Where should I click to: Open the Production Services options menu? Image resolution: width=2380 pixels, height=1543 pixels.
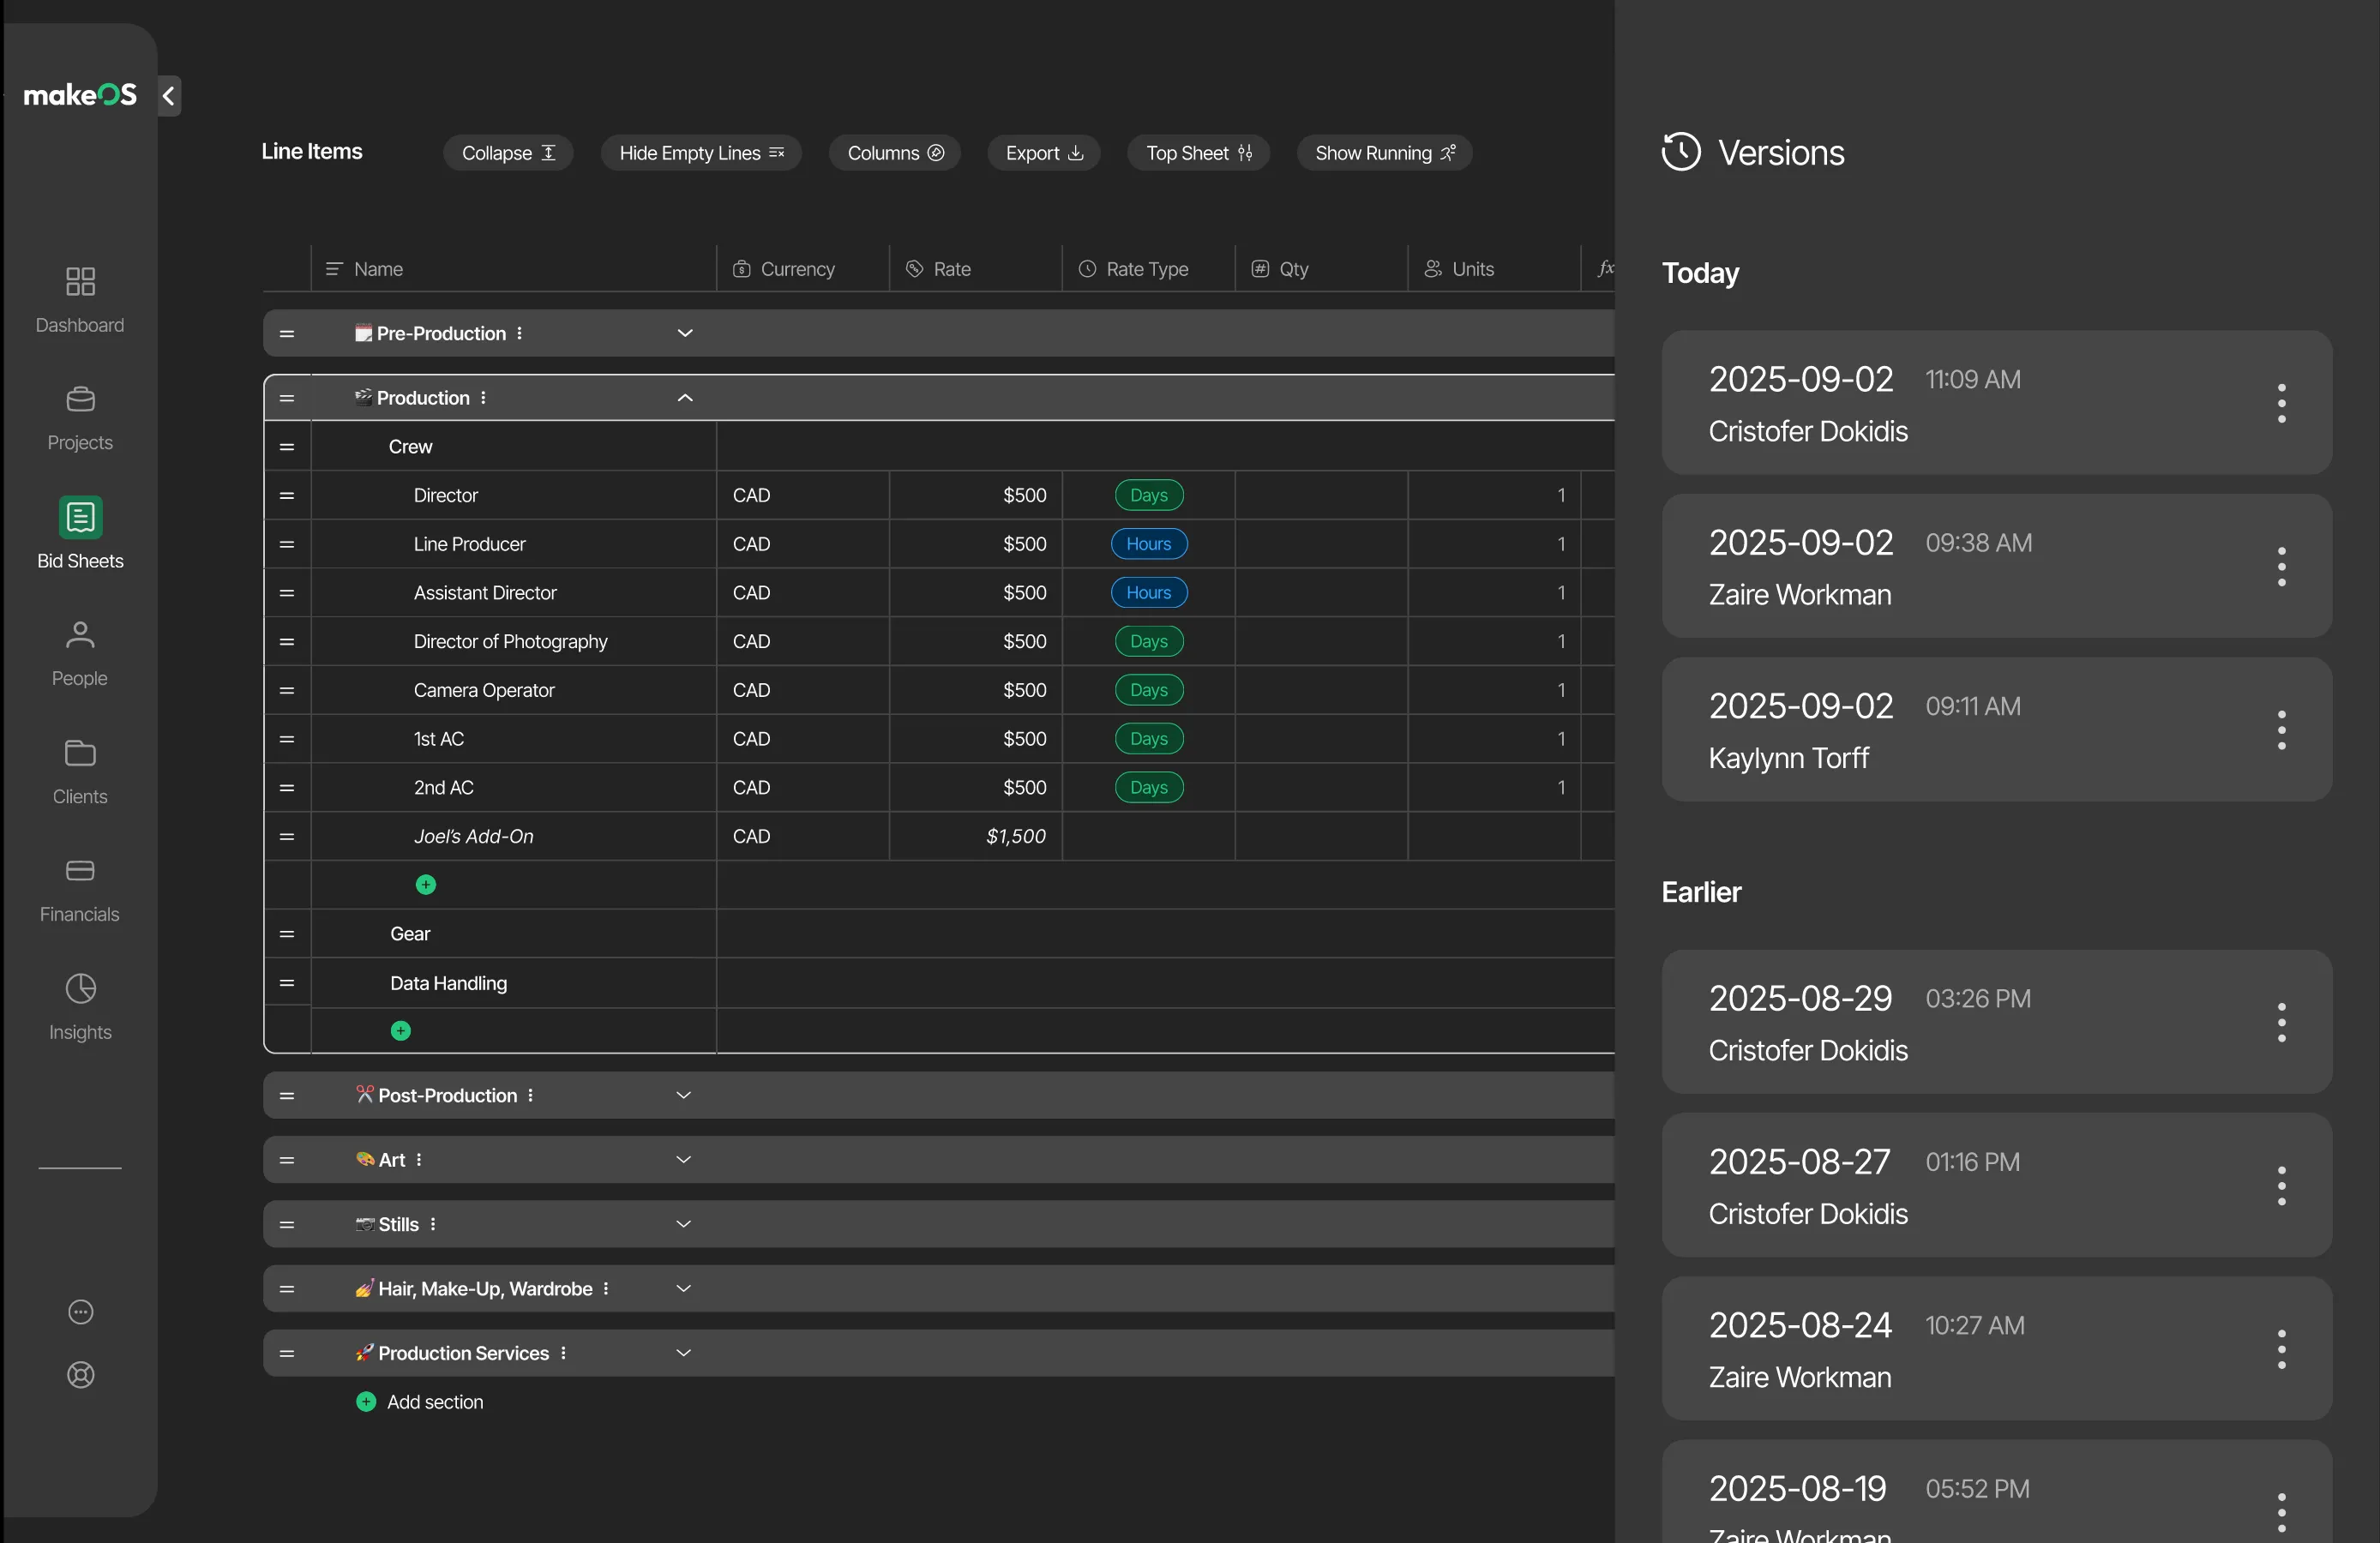[564, 1352]
